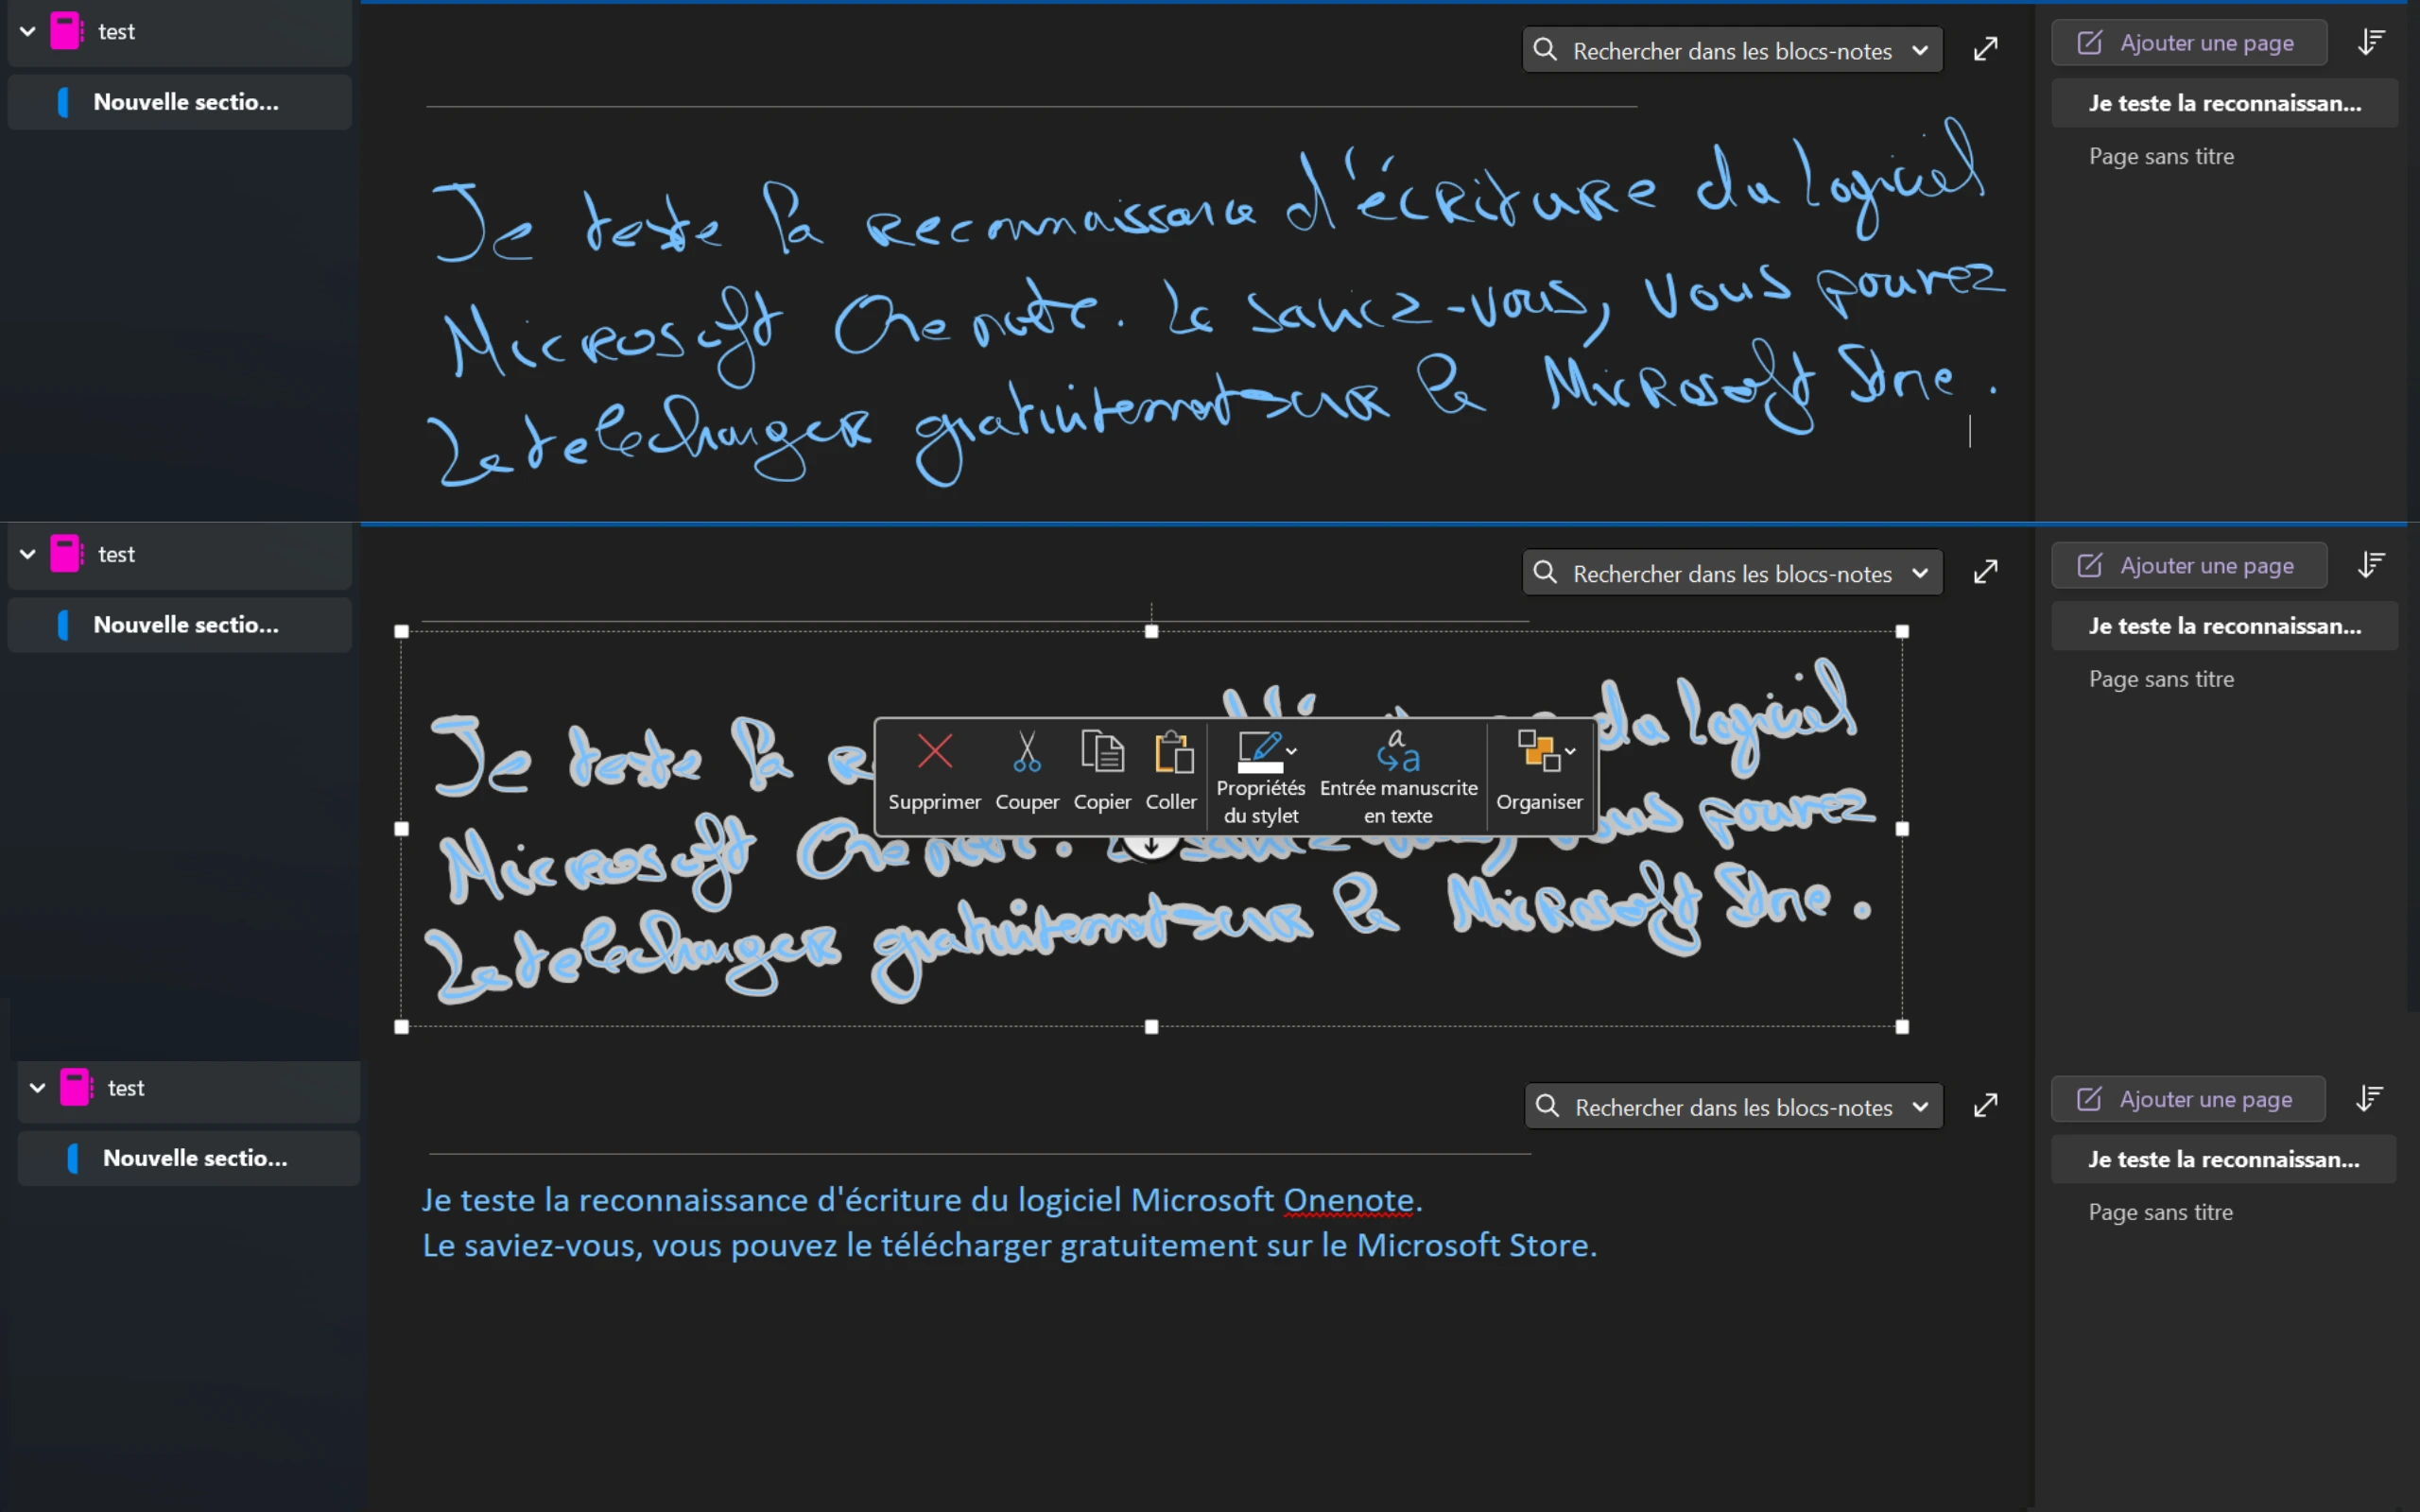Open page Je teste la reconnaissan... in middle screenshot
The height and width of the screenshot is (1512, 2420).
(x=2224, y=626)
